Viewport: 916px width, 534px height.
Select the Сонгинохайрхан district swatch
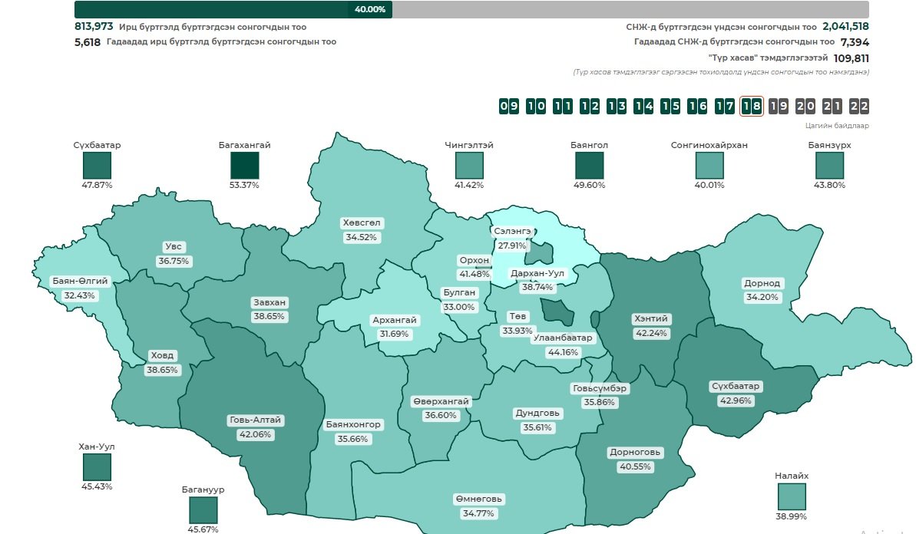[709, 165]
